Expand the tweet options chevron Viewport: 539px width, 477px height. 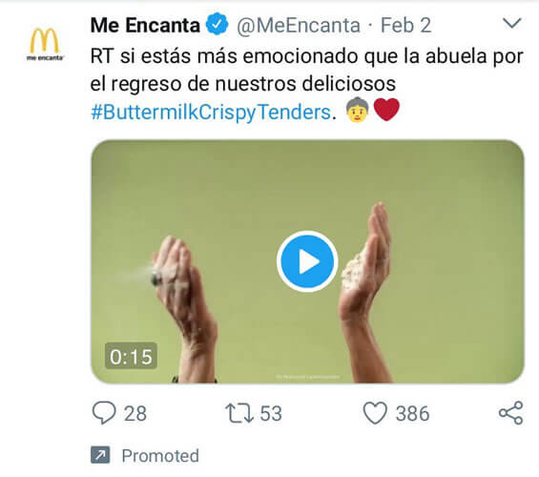click(512, 23)
